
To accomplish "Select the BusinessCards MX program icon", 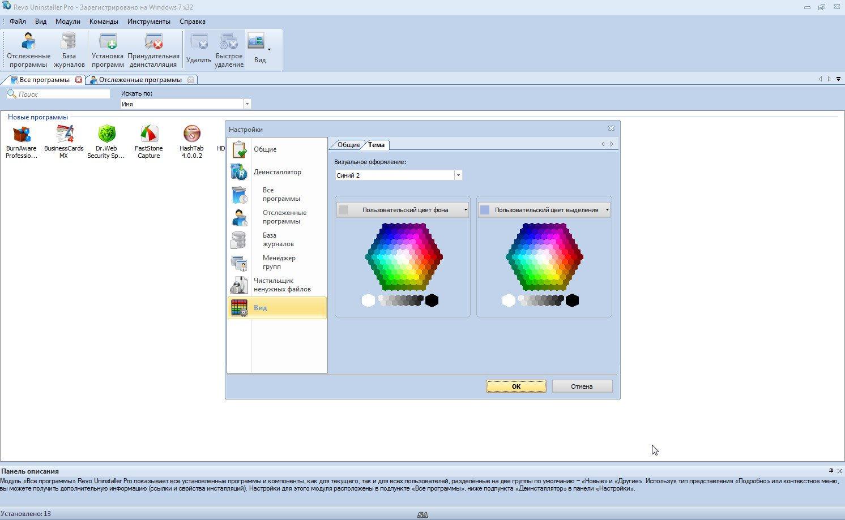I will pos(64,142).
